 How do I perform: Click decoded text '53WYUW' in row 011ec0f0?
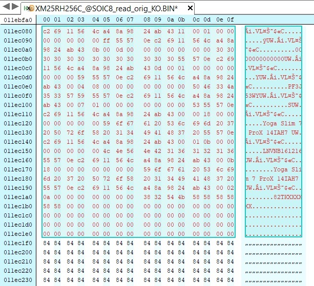tap(256, 96)
